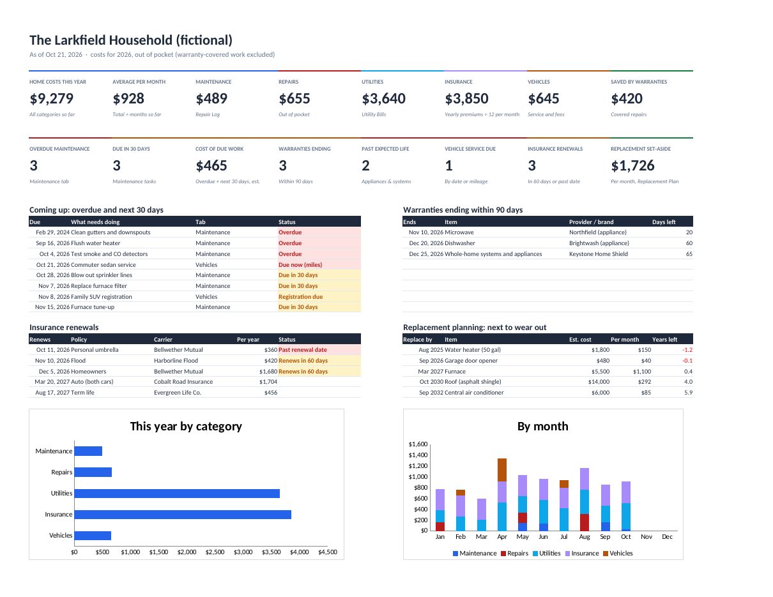Click the Furnace $5,500 est. cost
Screen dimensions: 773x597
(599, 371)
